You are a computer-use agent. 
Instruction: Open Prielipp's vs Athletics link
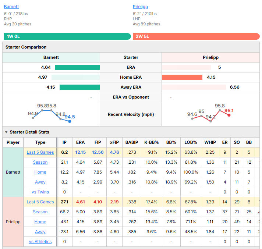(x=40, y=242)
